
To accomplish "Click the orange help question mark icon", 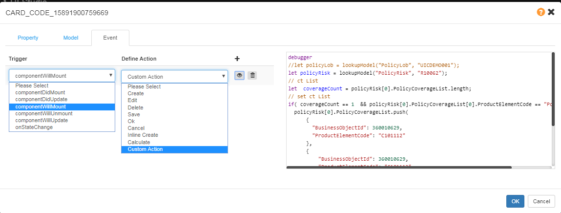I will [x=540, y=12].
